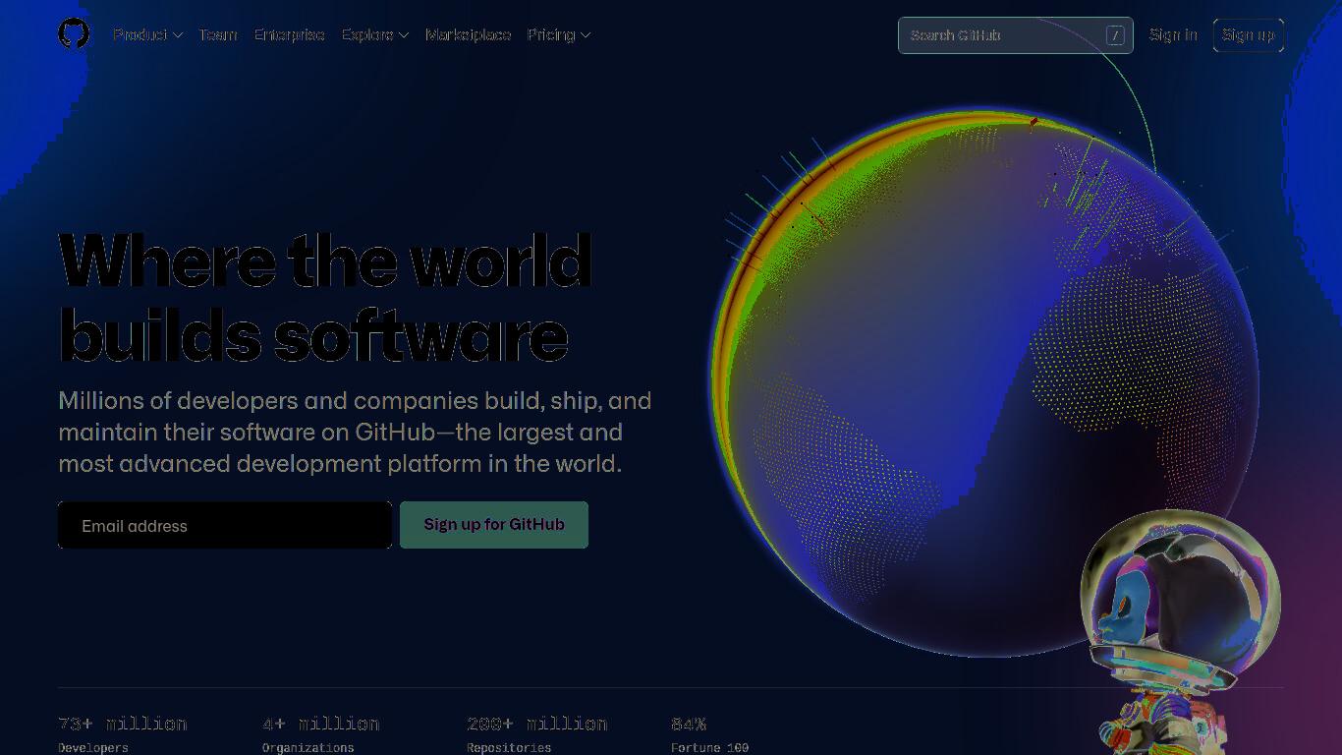This screenshot has height=755, width=1342.
Task: Click the 'Millions of developers and companies' paragraph
Action: [x=355, y=432]
